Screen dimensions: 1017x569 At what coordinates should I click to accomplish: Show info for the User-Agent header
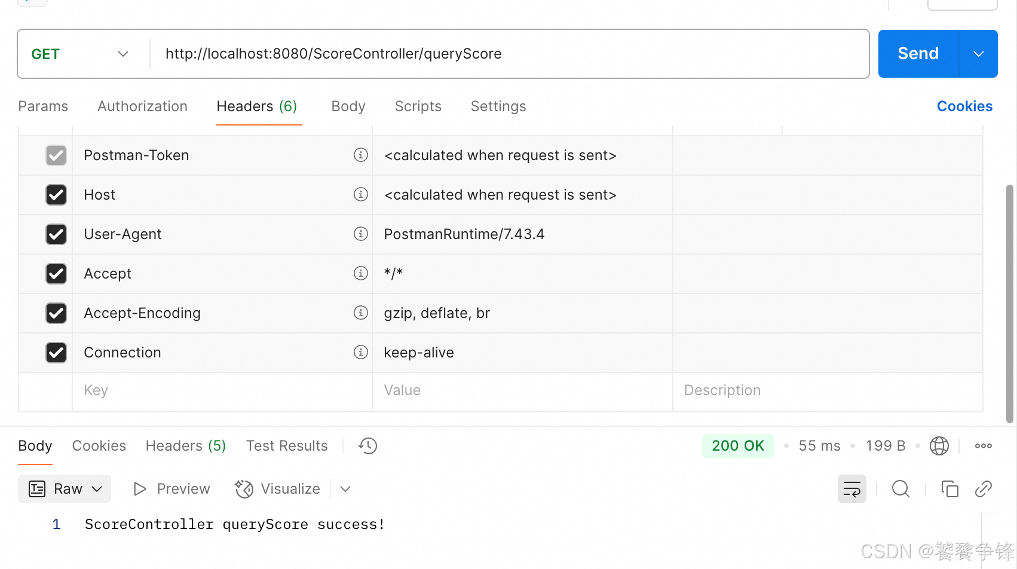[361, 234]
